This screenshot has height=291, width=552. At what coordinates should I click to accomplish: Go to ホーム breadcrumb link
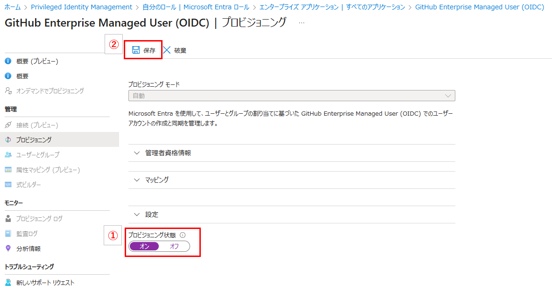tap(12, 7)
